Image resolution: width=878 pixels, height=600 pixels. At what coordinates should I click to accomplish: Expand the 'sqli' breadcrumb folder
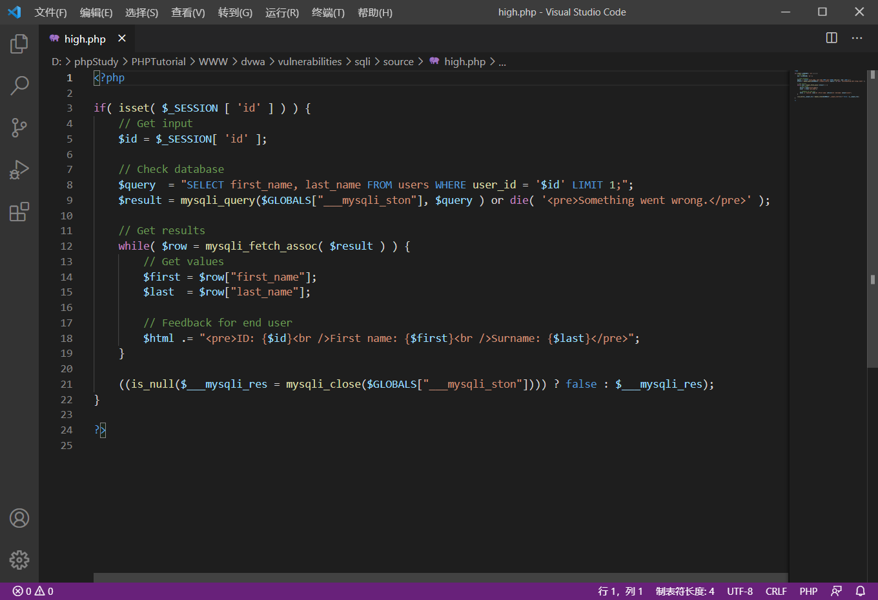[x=362, y=62]
